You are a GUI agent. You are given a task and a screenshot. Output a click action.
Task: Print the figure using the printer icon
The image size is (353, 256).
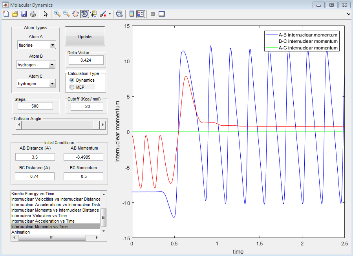point(33,14)
